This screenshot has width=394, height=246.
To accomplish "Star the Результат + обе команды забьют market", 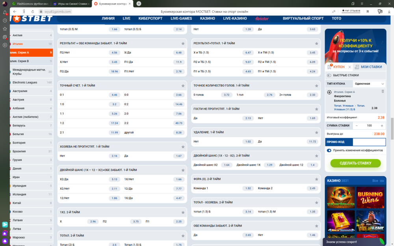I will (x=183, y=44).
